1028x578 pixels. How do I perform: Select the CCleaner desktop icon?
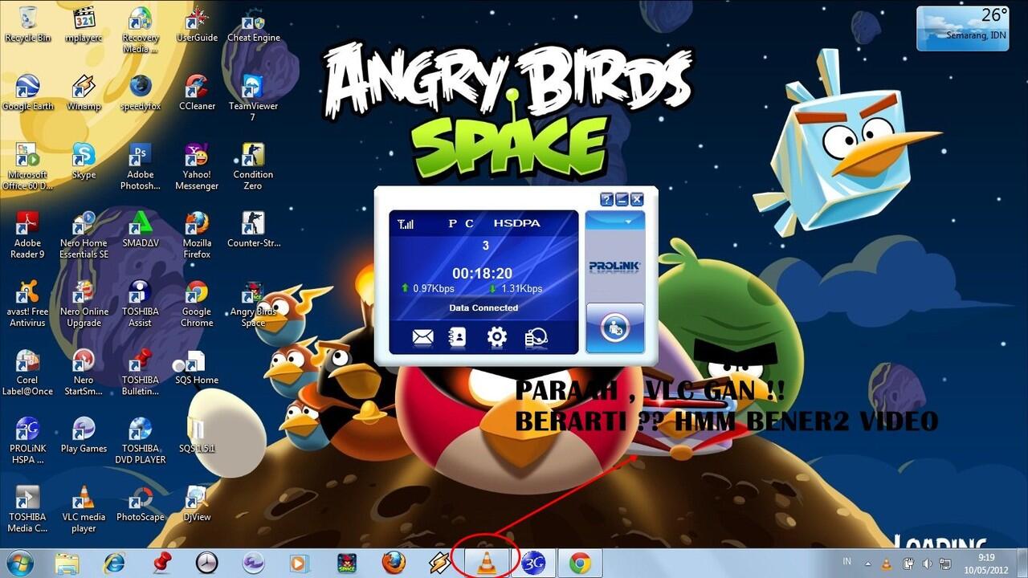tap(197, 92)
